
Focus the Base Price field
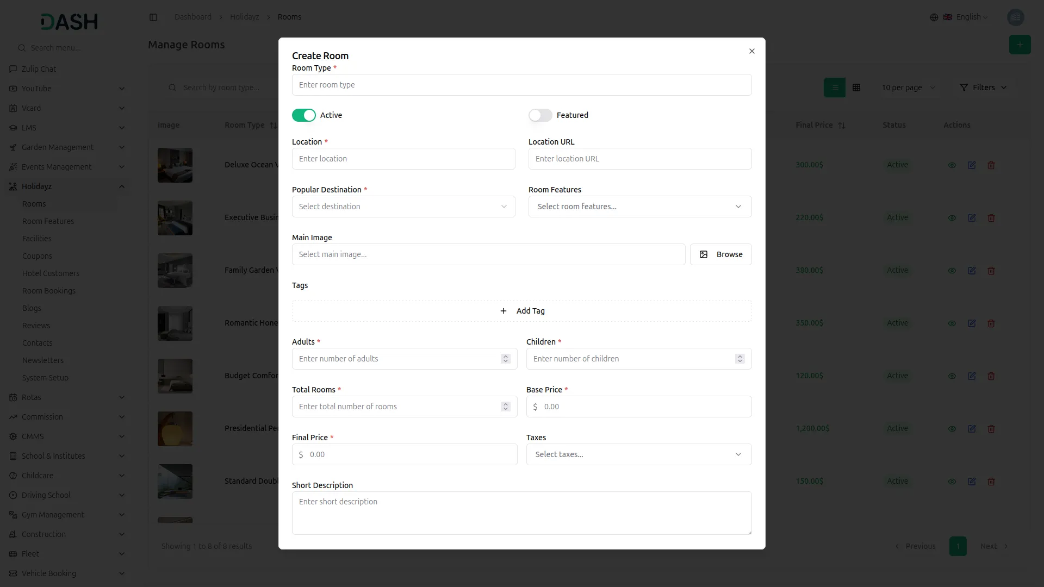tap(639, 407)
